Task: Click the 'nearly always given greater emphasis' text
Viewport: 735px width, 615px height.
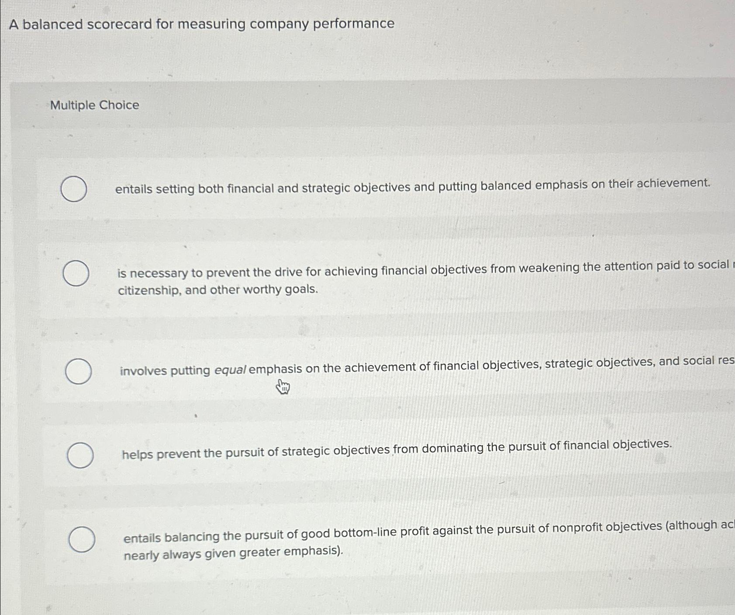Action: (232, 553)
